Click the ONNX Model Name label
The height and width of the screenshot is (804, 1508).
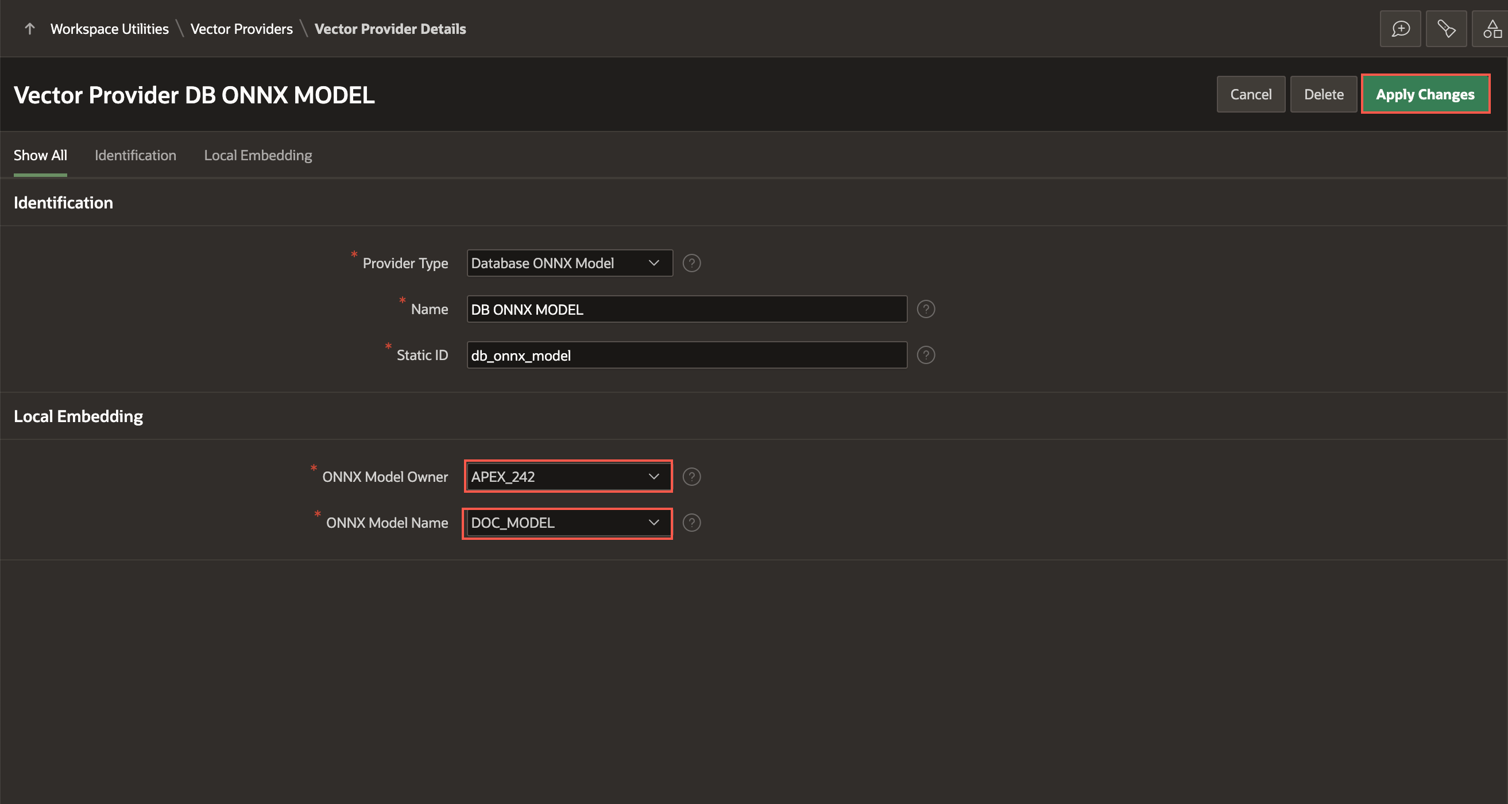[x=387, y=523]
